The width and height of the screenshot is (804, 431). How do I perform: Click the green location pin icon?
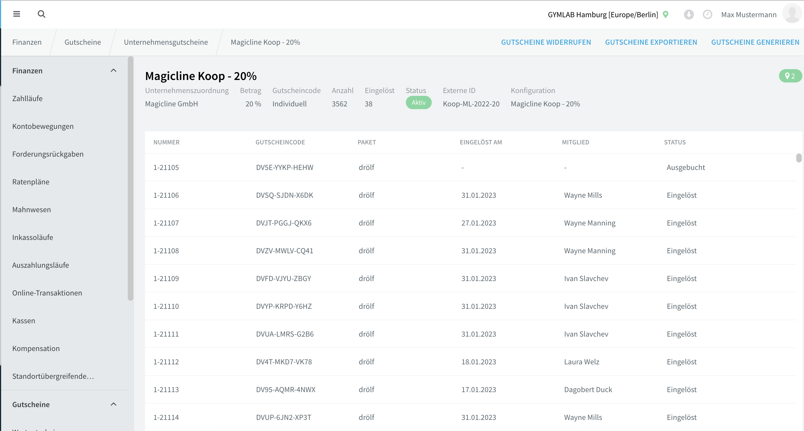(x=665, y=14)
